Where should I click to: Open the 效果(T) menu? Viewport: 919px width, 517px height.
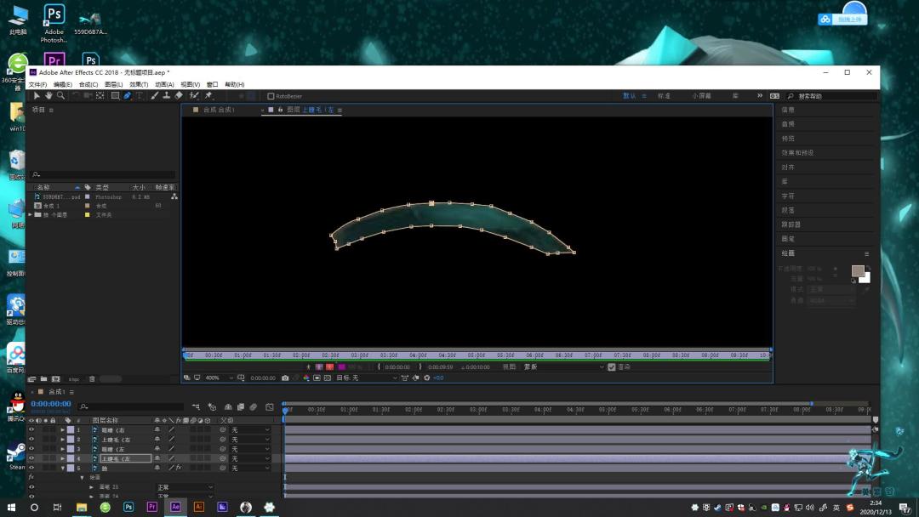(x=139, y=84)
